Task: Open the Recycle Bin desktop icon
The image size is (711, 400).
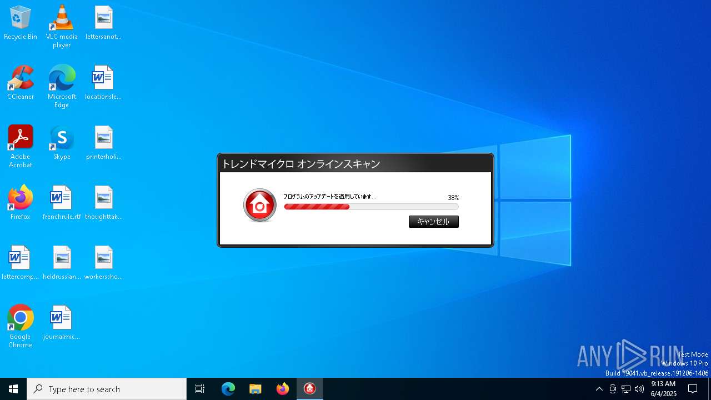Action: click(21, 23)
